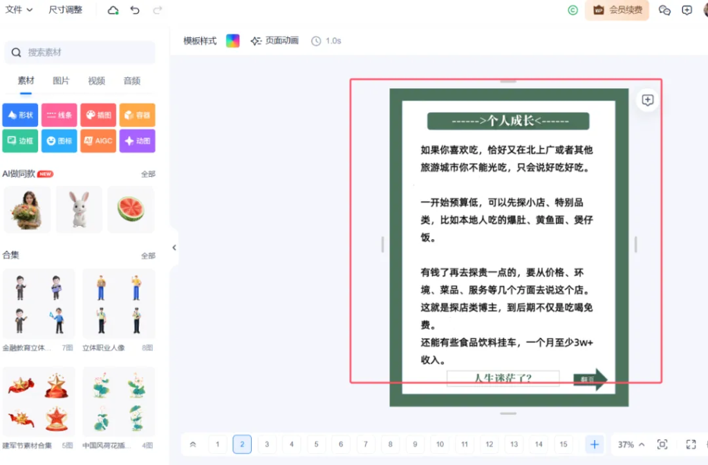Click the fullscreen preview icon
The image size is (708, 465).
(x=691, y=444)
